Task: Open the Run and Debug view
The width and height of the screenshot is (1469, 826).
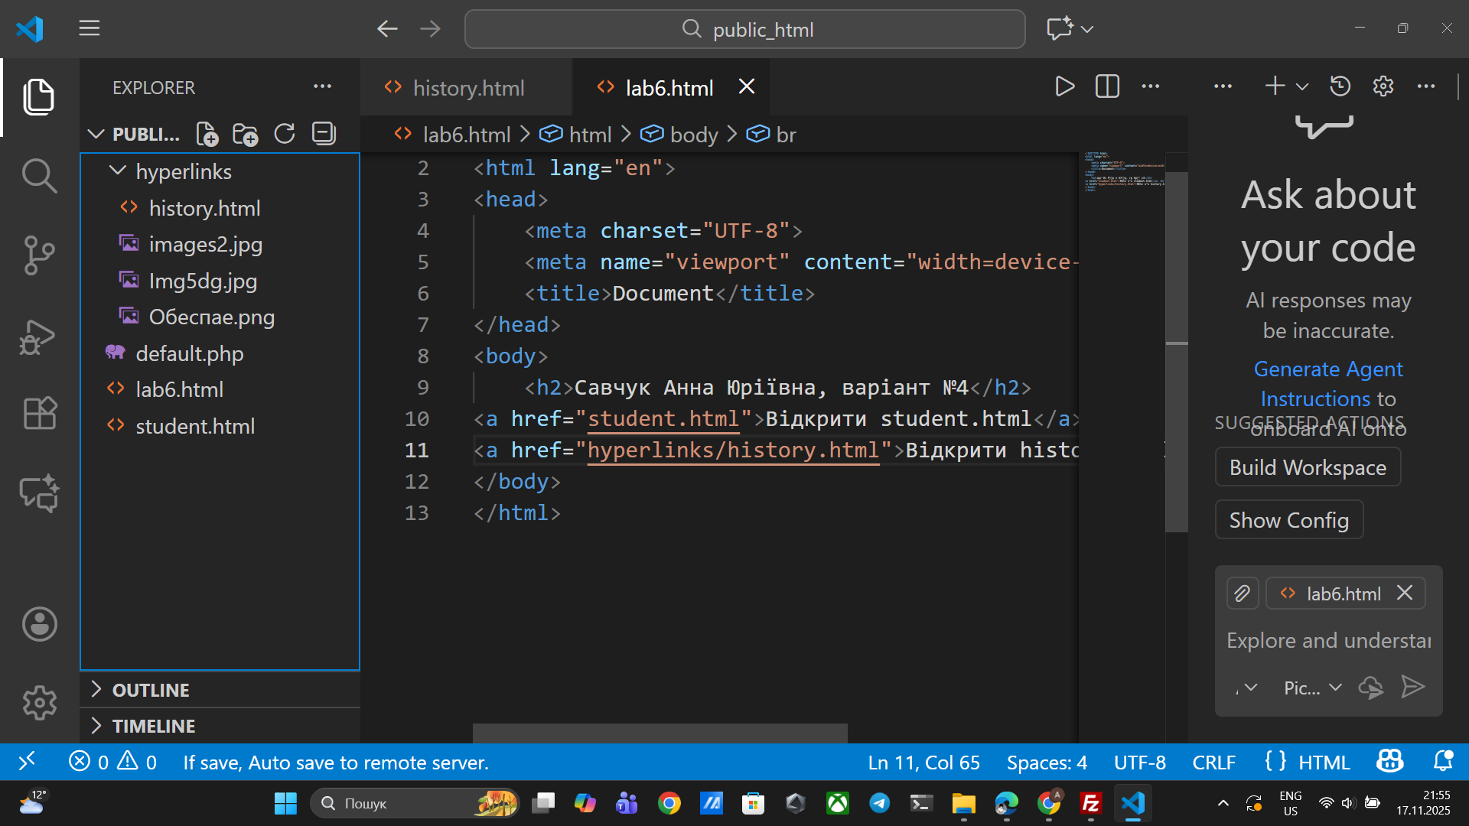Action: (39, 337)
